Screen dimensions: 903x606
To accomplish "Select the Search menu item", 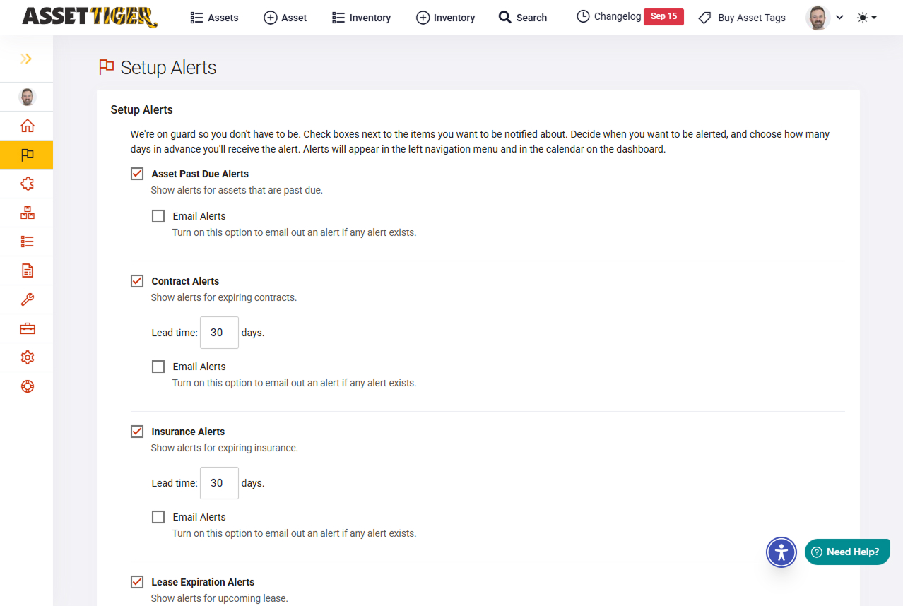I will click(523, 18).
